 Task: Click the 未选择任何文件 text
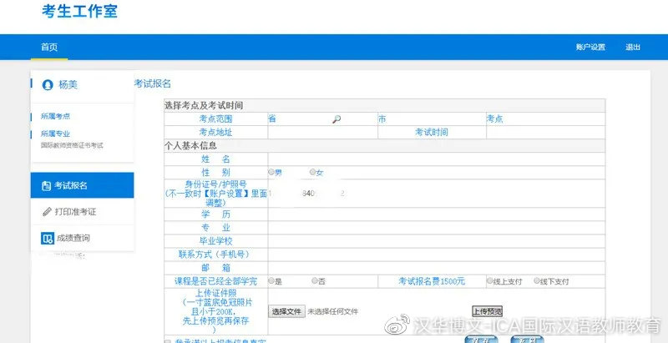coord(333,311)
